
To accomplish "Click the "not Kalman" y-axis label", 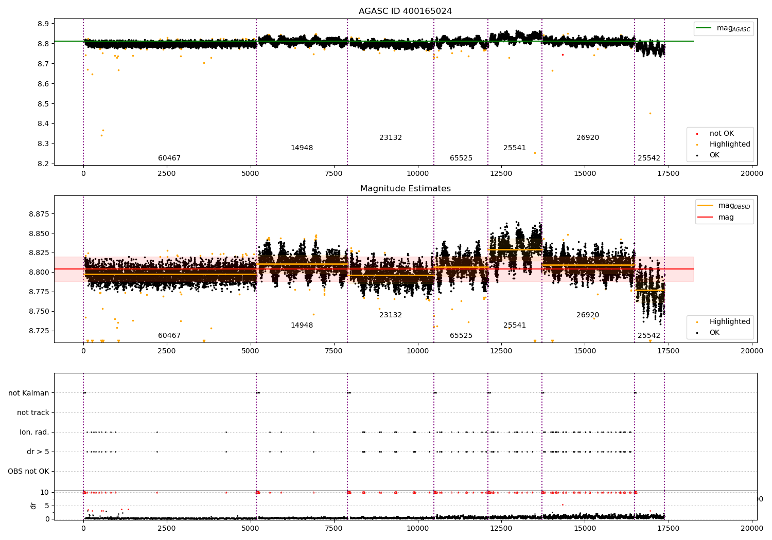I will click(29, 393).
